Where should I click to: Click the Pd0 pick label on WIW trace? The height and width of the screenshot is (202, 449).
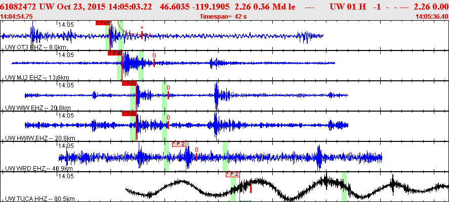click(x=129, y=83)
